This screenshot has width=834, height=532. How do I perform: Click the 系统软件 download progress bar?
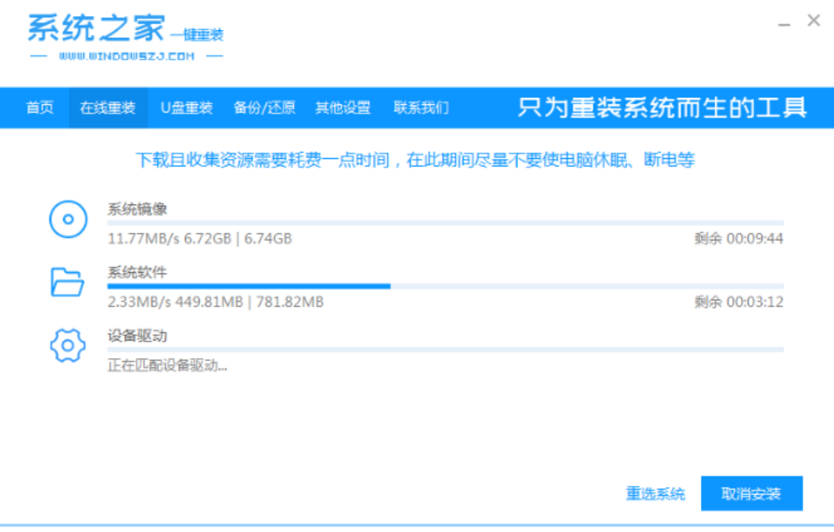(445, 286)
